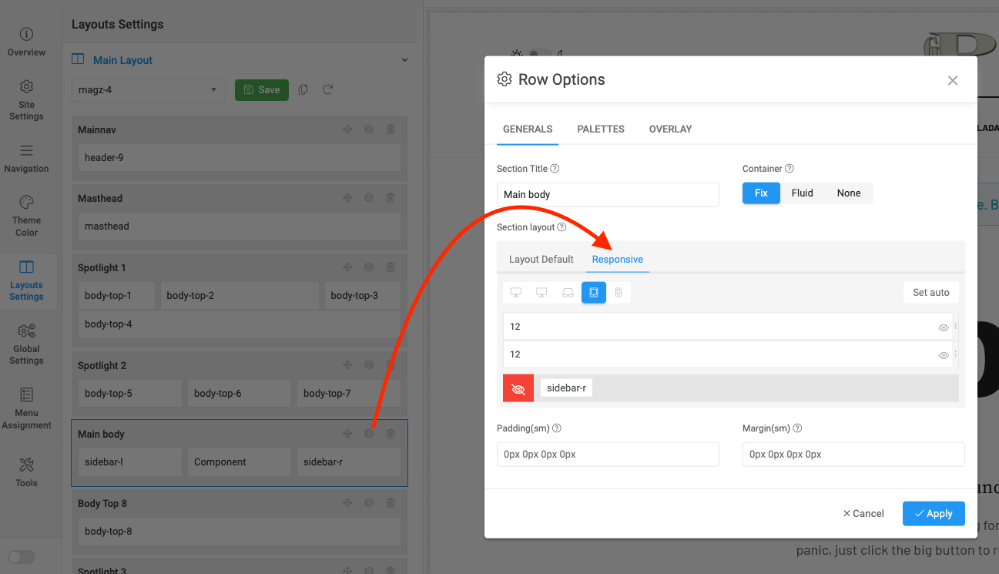This screenshot has width=999, height=574.
Task: Open the Theme Color palette section
Action: pos(27,216)
